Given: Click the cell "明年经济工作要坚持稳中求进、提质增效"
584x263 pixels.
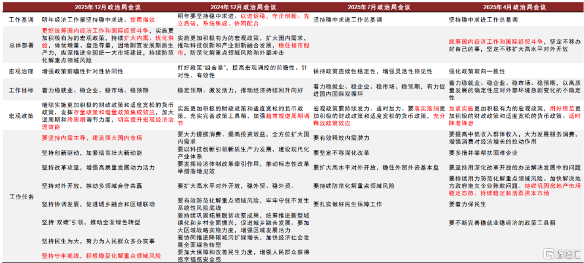Looking at the screenshot, I should [98, 21].
